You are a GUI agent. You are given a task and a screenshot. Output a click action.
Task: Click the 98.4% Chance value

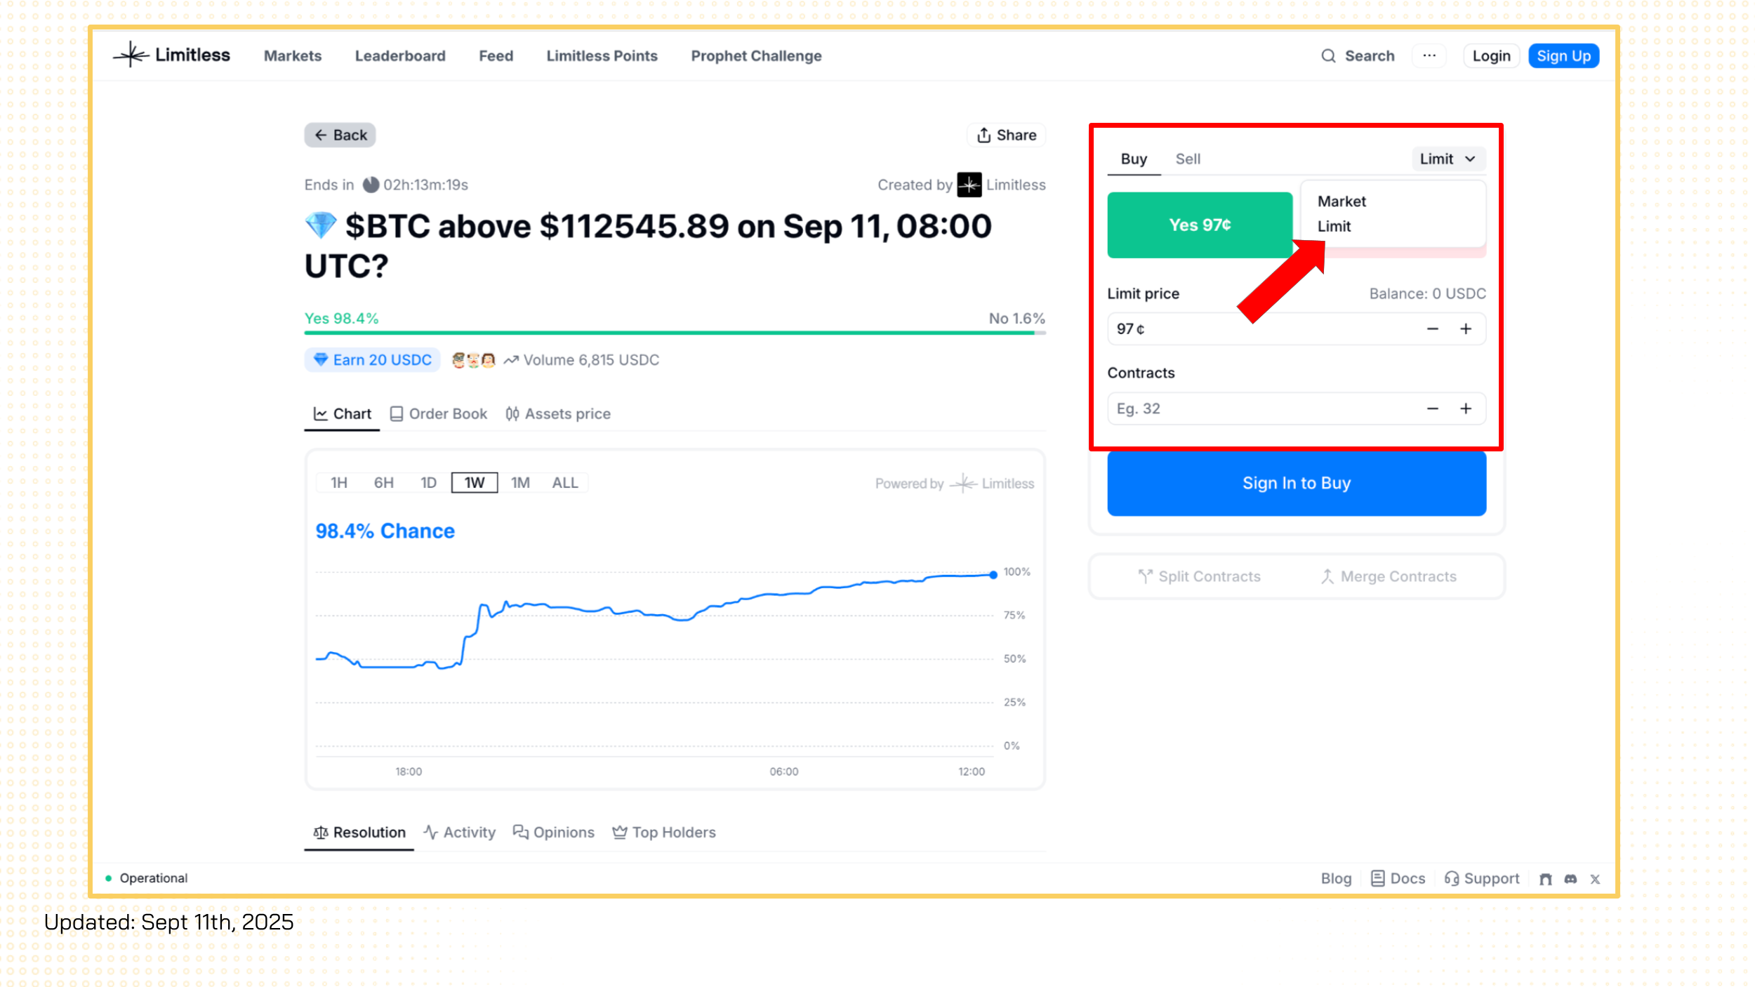point(385,531)
